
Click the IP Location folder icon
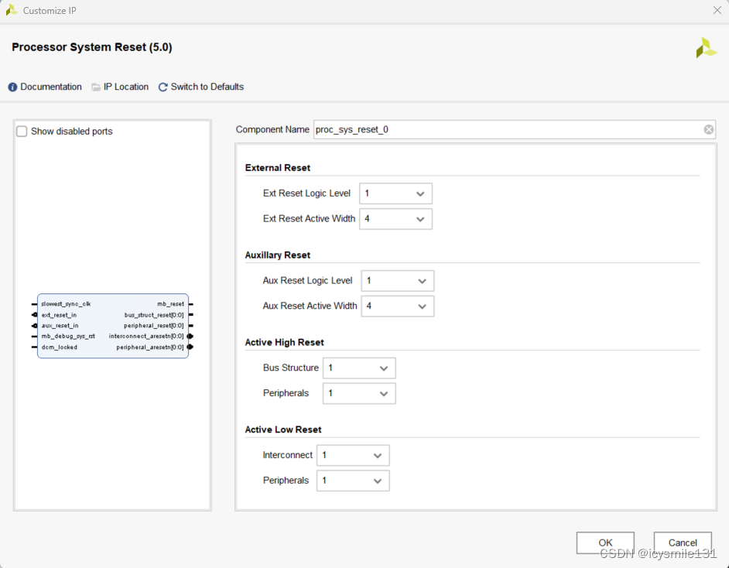point(96,87)
